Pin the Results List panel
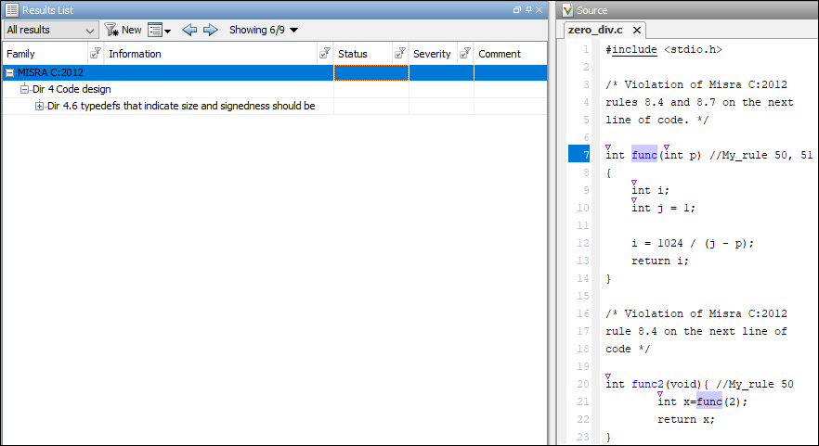This screenshot has height=446, width=819. 527,9
